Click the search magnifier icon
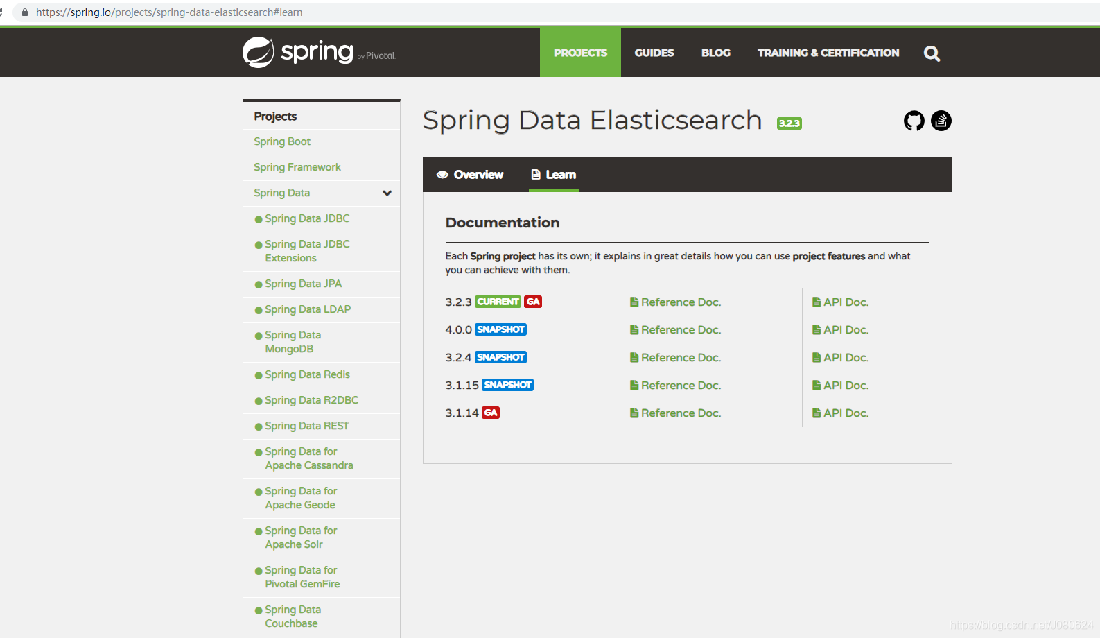 coord(932,53)
